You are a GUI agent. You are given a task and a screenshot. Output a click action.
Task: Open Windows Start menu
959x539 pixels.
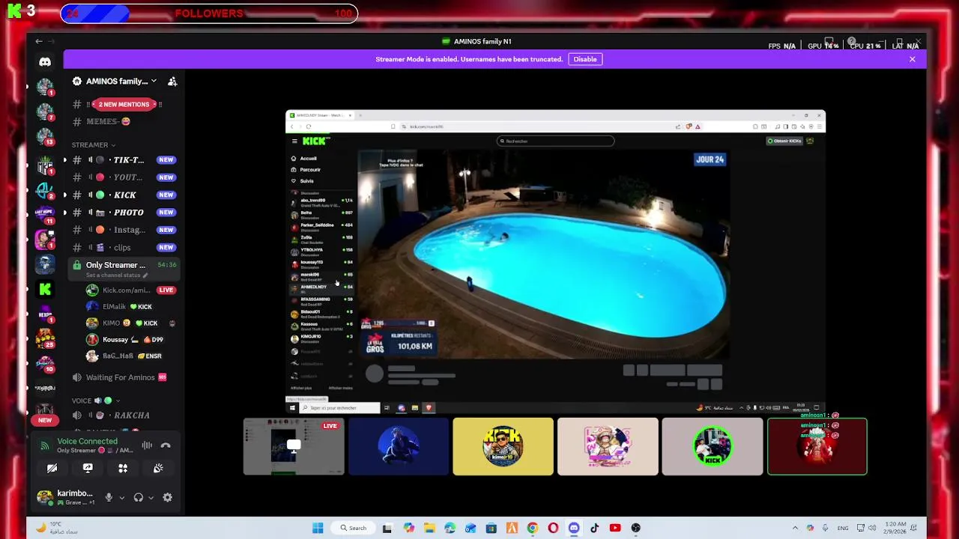[x=318, y=528]
